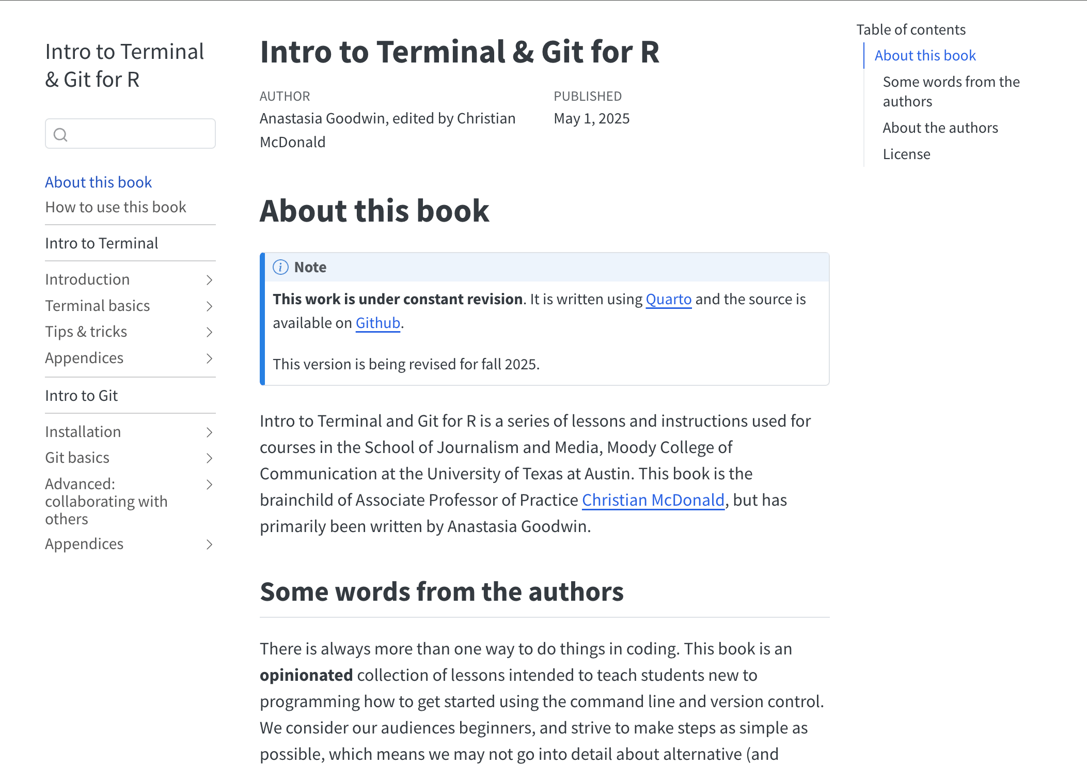
Task: Expand the Tips & tricks section
Action: click(209, 332)
